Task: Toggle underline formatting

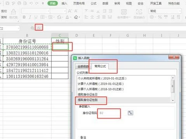Action: 36,17
